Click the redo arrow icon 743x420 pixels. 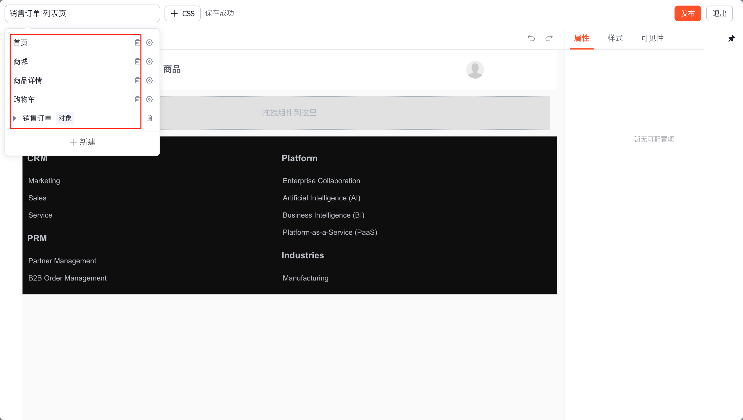click(x=549, y=38)
